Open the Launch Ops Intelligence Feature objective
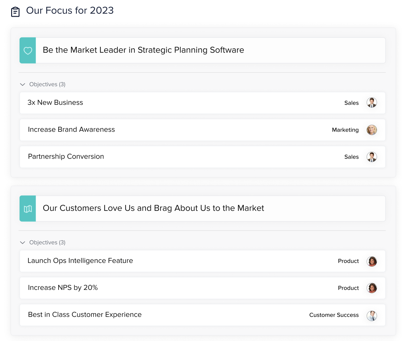 coord(80,261)
